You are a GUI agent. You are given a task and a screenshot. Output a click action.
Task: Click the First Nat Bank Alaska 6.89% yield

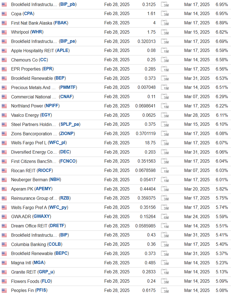[x=222, y=23]
